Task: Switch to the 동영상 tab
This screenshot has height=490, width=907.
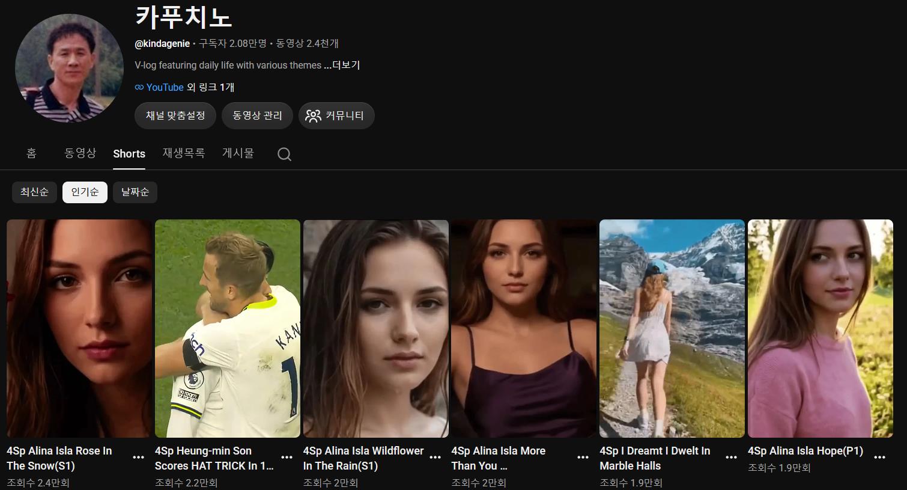Action: tap(80, 153)
